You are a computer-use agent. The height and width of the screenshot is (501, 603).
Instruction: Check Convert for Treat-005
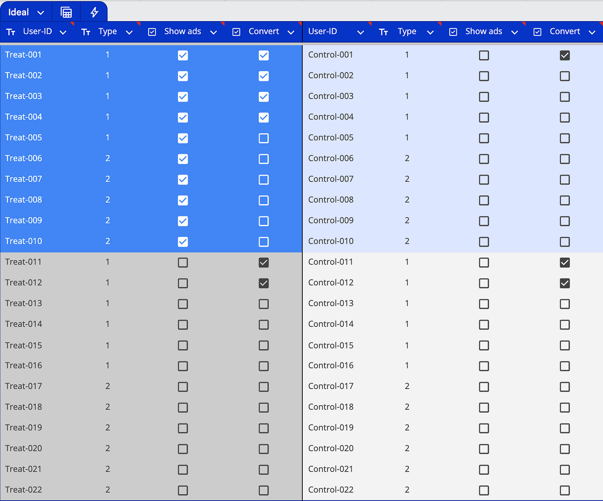pyautogui.click(x=264, y=138)
